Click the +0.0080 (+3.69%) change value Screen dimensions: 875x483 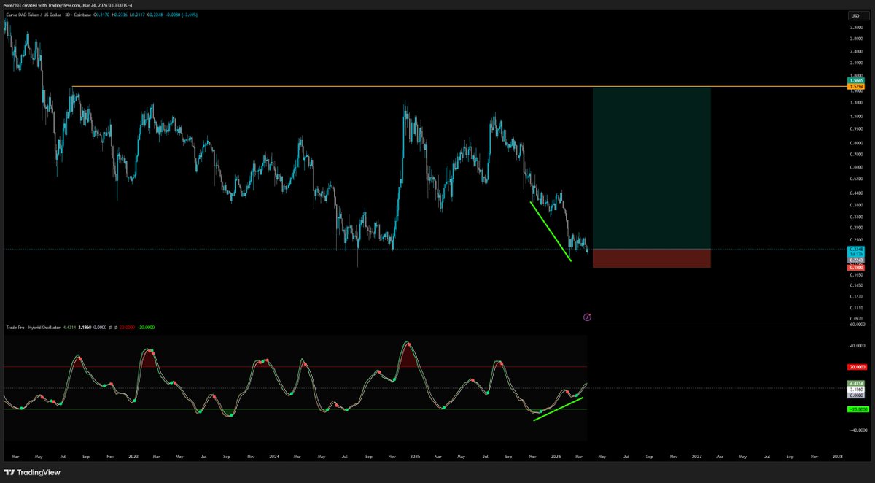click(182, 15)
